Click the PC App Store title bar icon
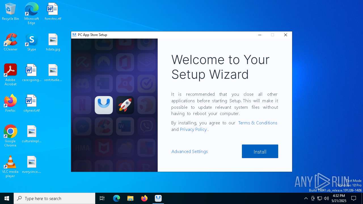 74,35
